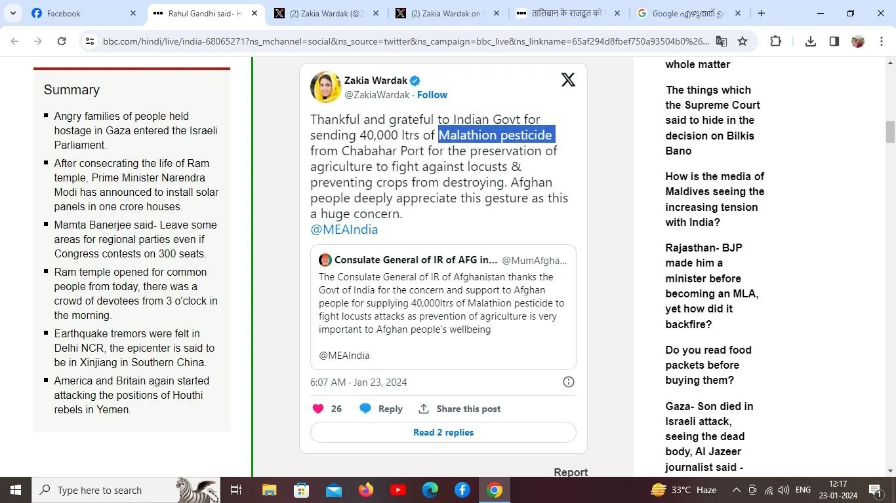Open Supreme Court Bilkis Bano story
This screenshot has width=896, height=503.
tap(713, 121)
